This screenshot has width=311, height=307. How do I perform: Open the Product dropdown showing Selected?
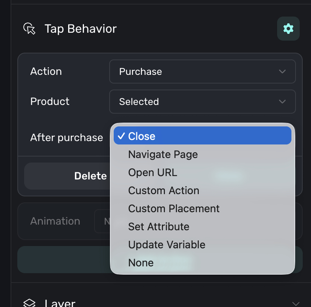(202, 102)
